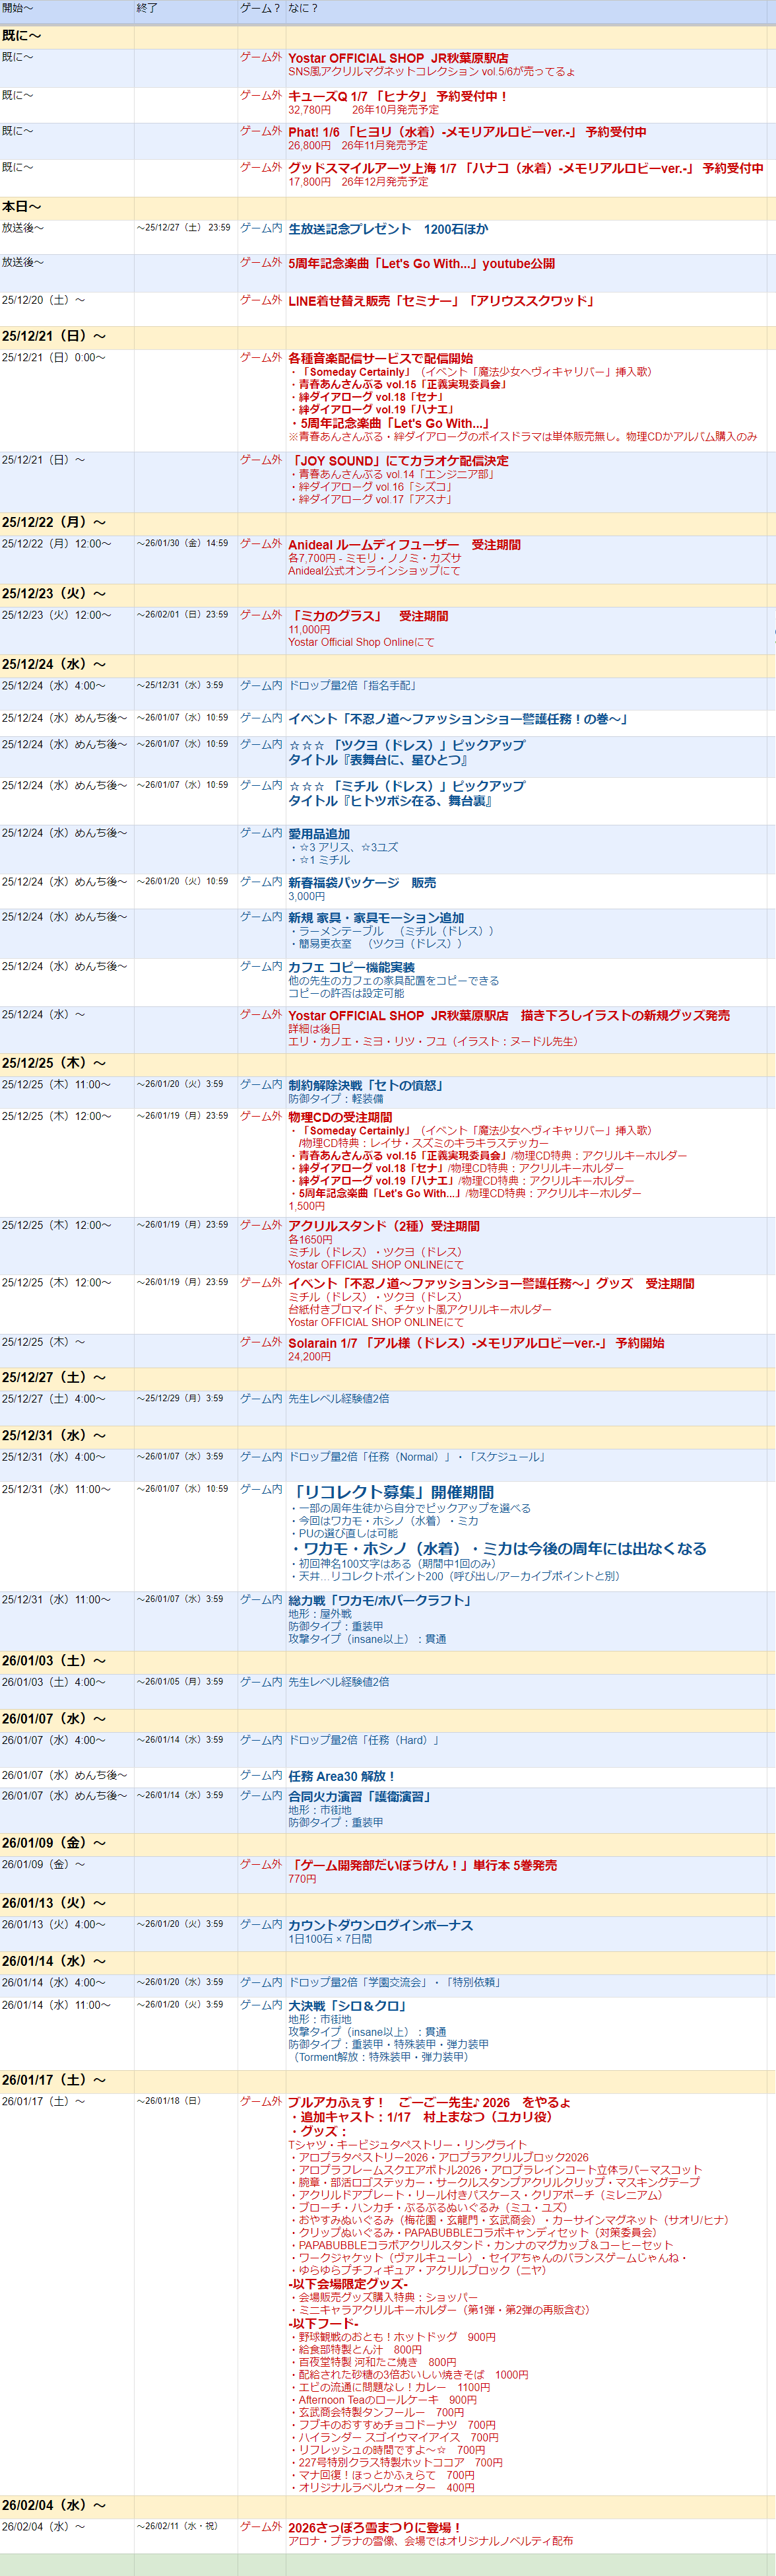
Task: Click the Yostar OFFICIAL SHOP JR秋葉原駅店 entry at top
Action: tap(397, 59)
